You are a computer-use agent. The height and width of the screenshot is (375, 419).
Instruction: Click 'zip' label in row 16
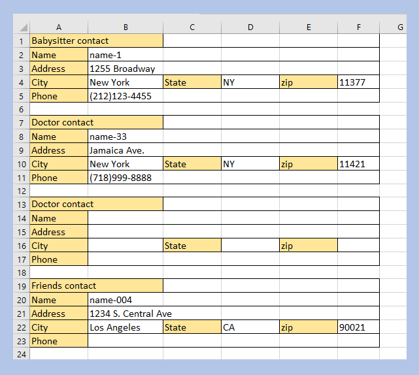309,245
